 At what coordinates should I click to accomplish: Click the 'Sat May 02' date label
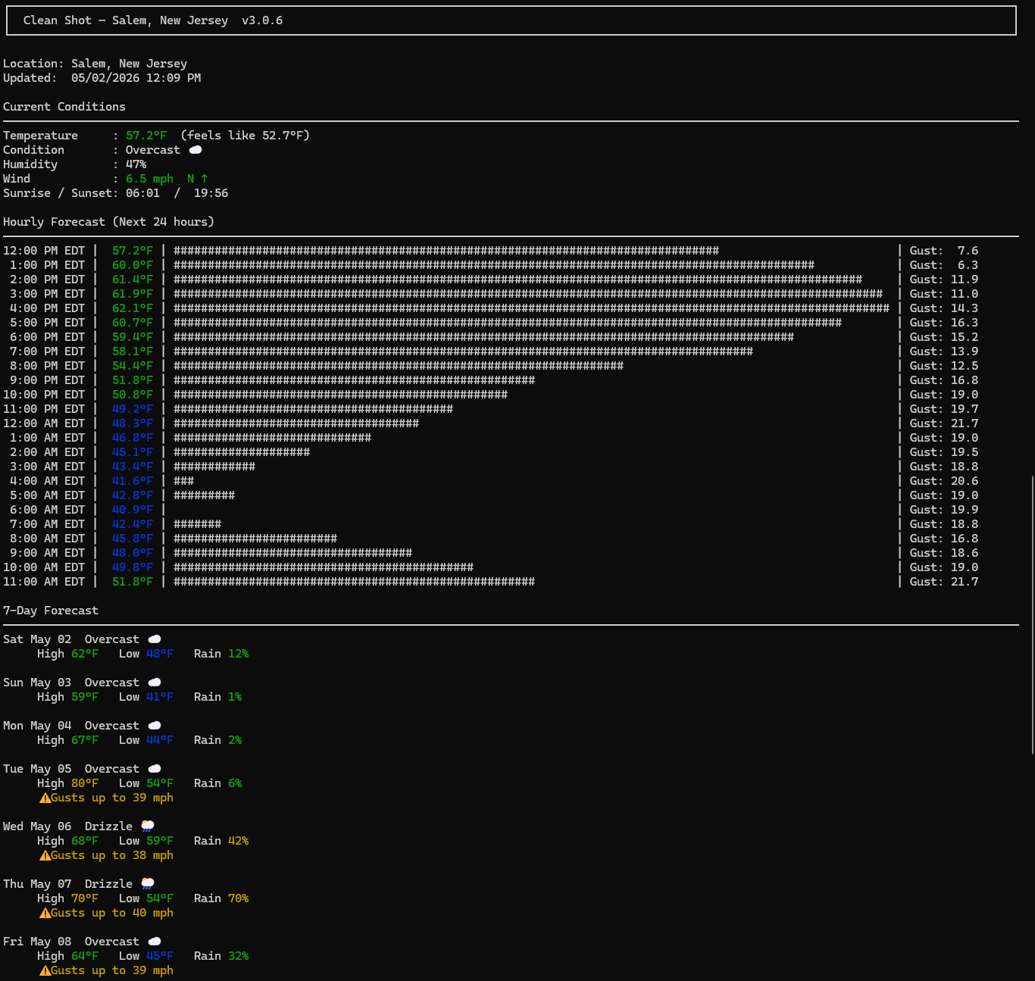[x=37, y=639]
